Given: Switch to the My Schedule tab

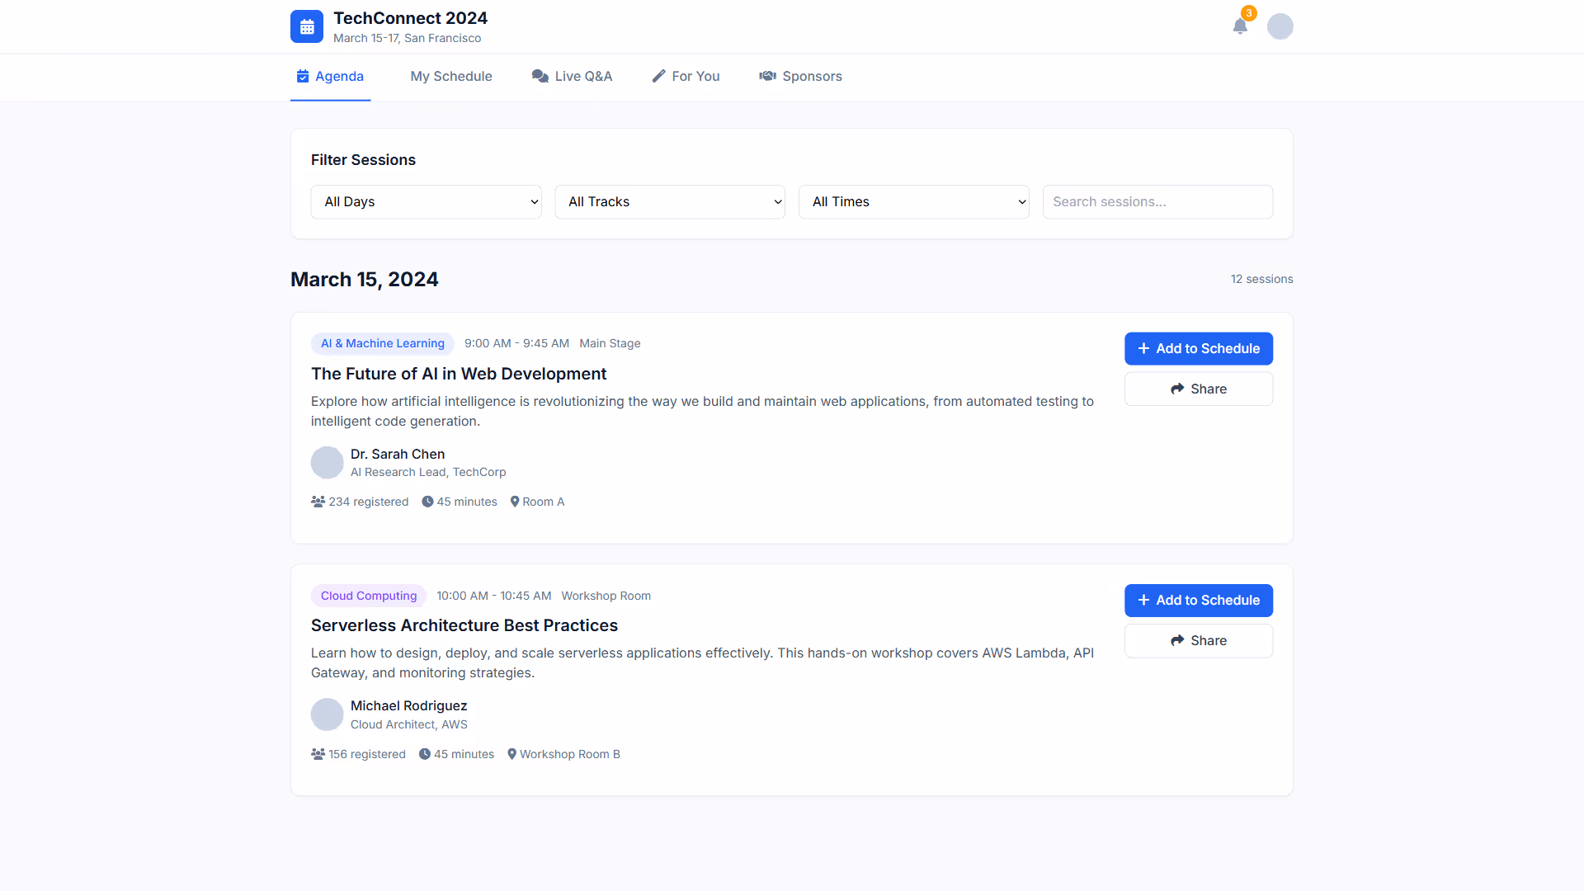Looking at the screenshot, I should pos(450,76).
